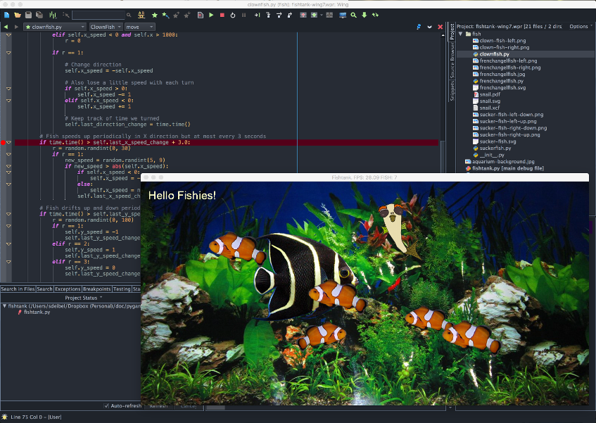Stop debugging with red square
The height and width of the screenshot is (423, 596).
[222, 15]
